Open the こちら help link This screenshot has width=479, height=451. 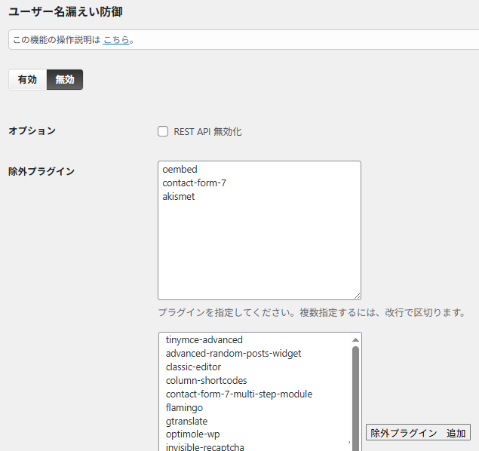click(x=116, y=39)
